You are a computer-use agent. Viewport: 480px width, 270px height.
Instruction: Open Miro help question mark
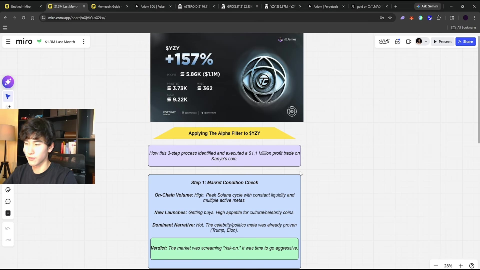pyautogui.click(x=472, y=266)
